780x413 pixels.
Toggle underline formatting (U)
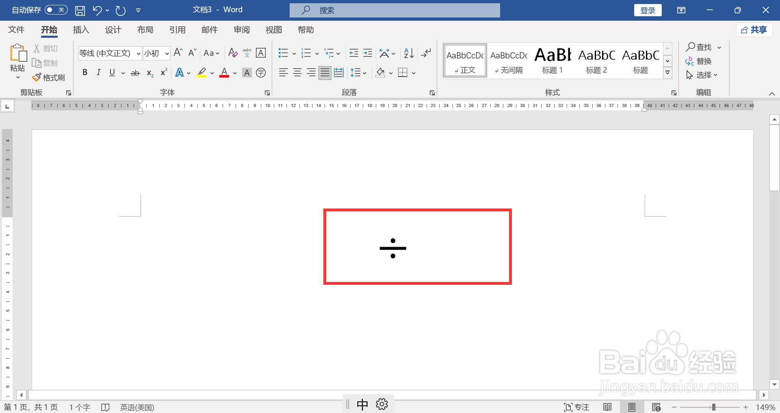(112, 73)
